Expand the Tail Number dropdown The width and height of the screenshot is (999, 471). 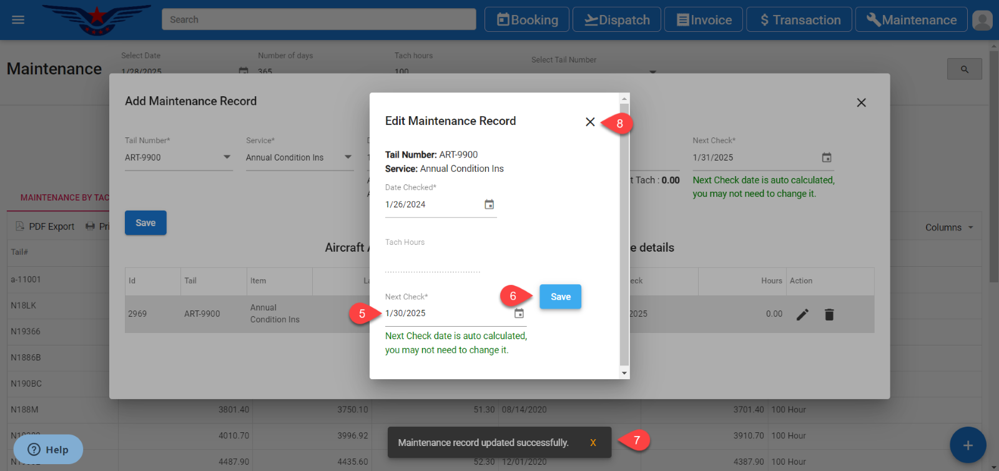[227, 157]
